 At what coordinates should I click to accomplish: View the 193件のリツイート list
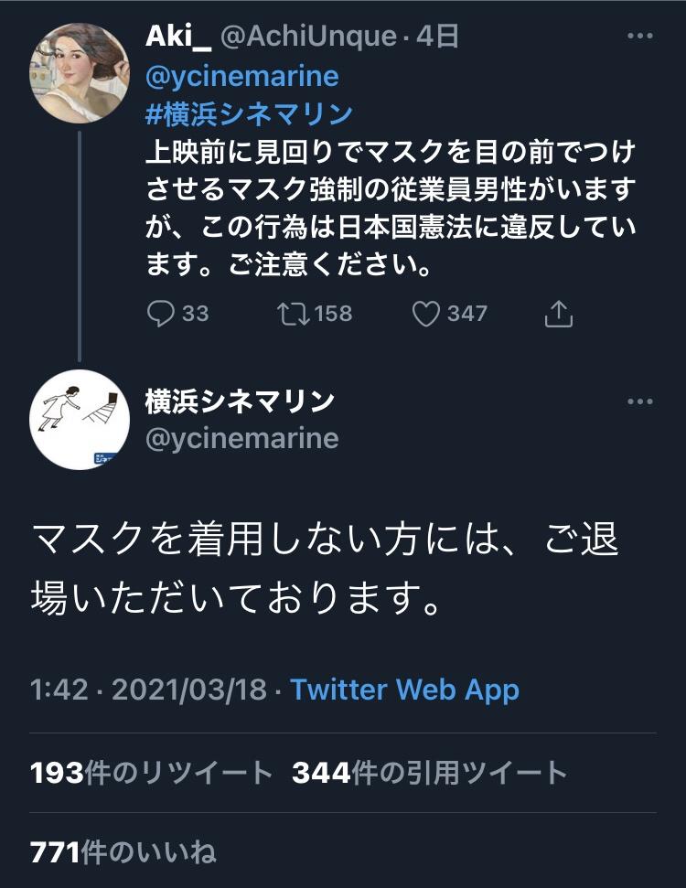pos(151,773)
